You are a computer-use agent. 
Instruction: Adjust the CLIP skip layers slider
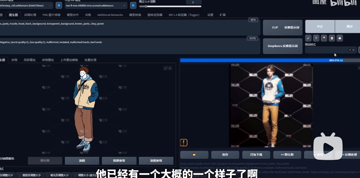pos(170,6)
